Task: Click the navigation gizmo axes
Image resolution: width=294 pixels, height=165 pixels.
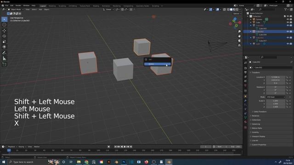Action: (x=235, y=23)
